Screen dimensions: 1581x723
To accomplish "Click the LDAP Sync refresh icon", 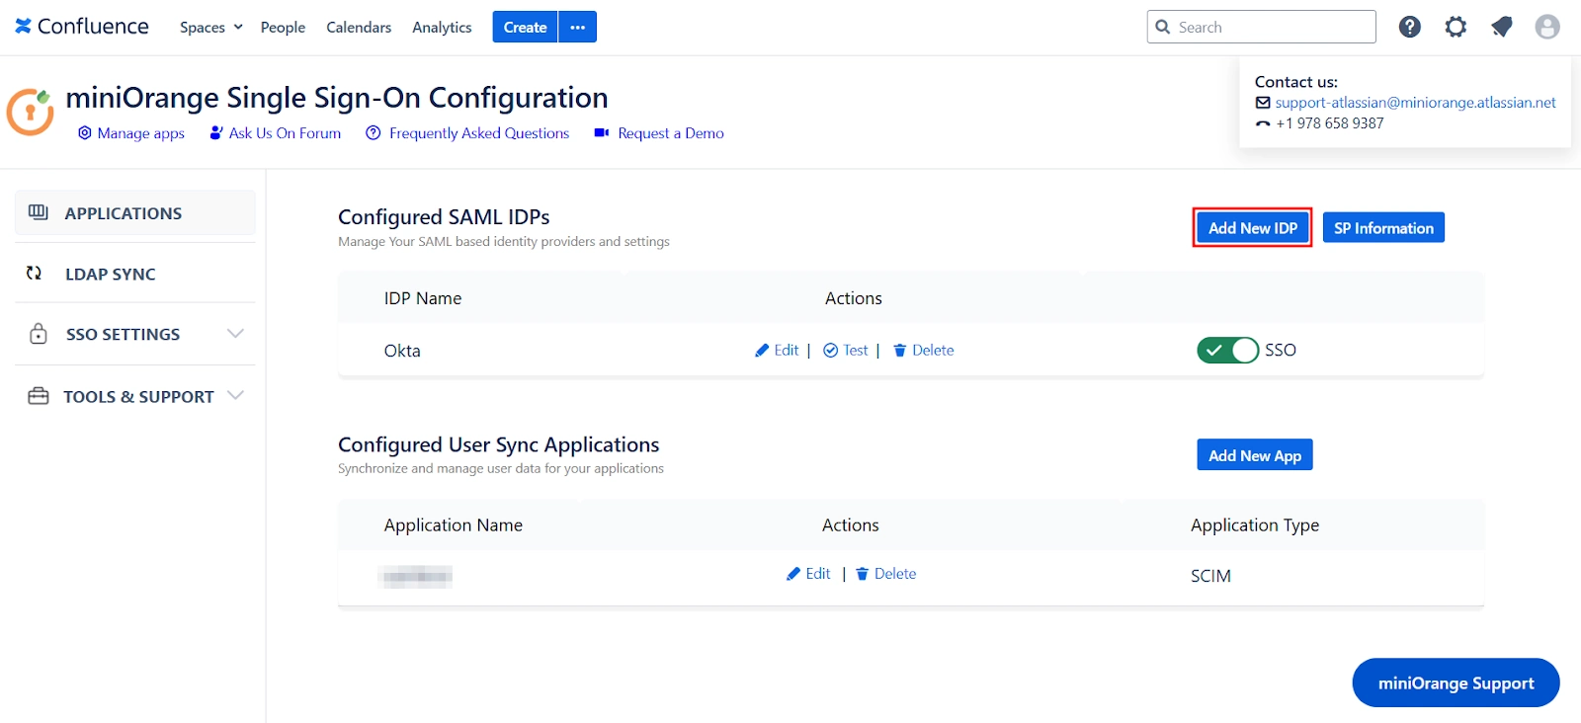I will pos(35,274).
